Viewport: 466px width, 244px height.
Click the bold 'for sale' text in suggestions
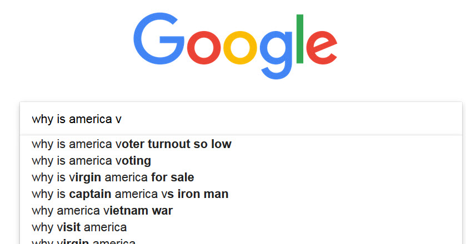click(x=173, y=177)
